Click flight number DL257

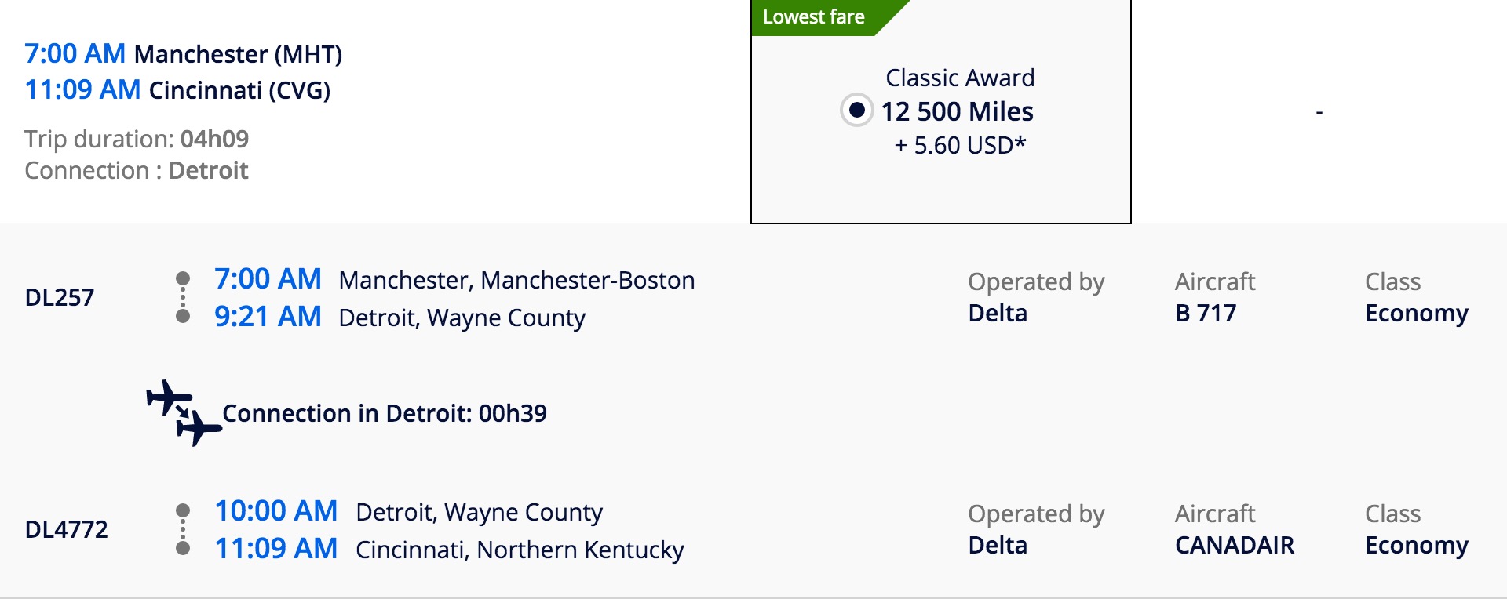pos(60,298)
